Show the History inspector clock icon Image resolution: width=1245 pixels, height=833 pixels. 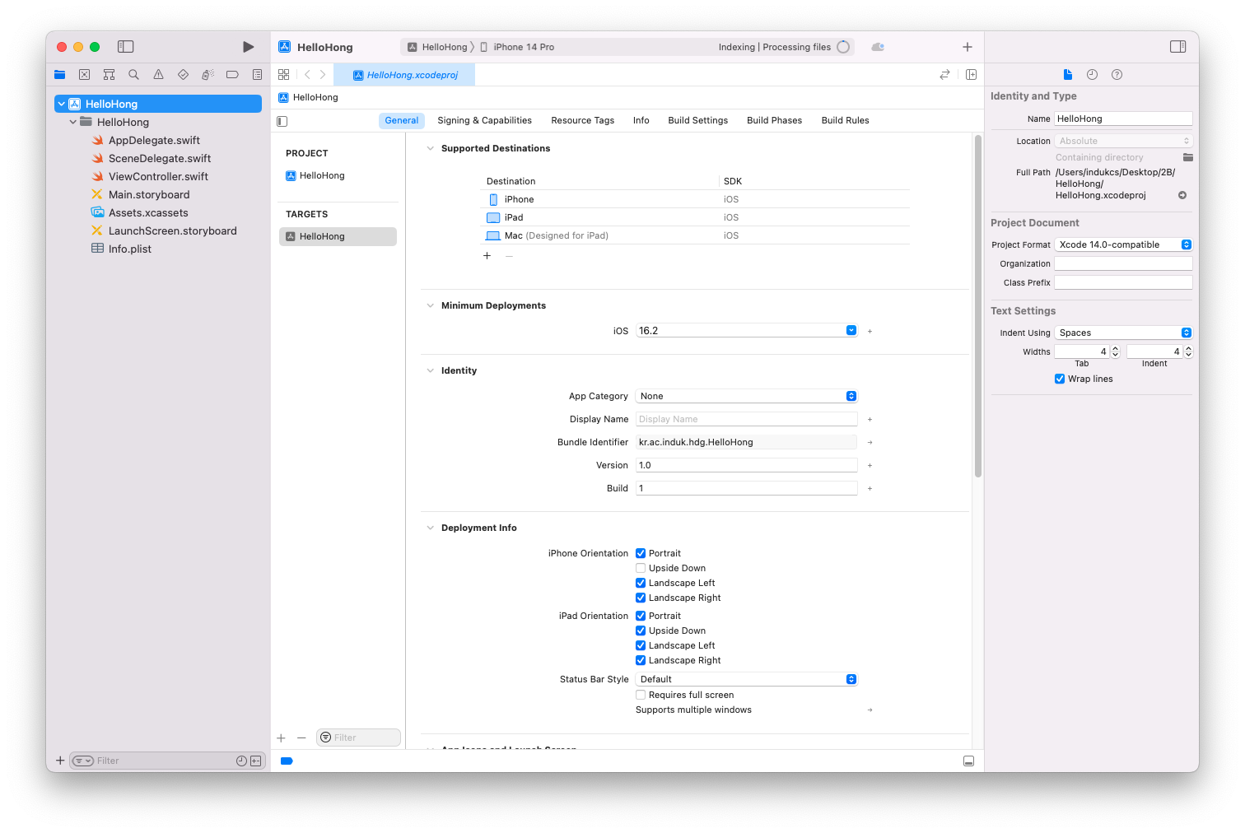click(1092, 75)
